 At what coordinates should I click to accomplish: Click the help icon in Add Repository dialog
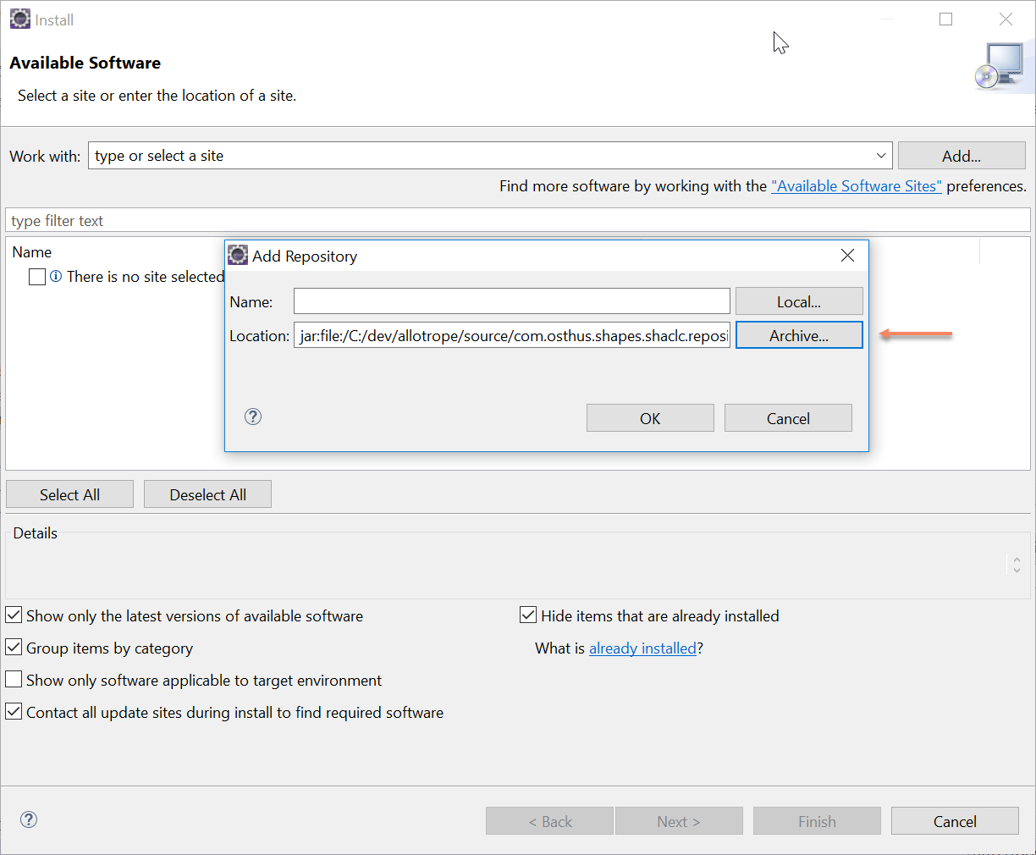(252, 416)
